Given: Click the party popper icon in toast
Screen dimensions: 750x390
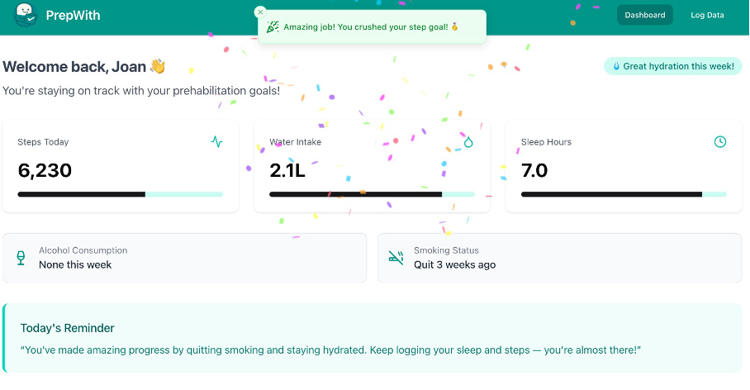Looking at the screenshot, I should point(273,27).
